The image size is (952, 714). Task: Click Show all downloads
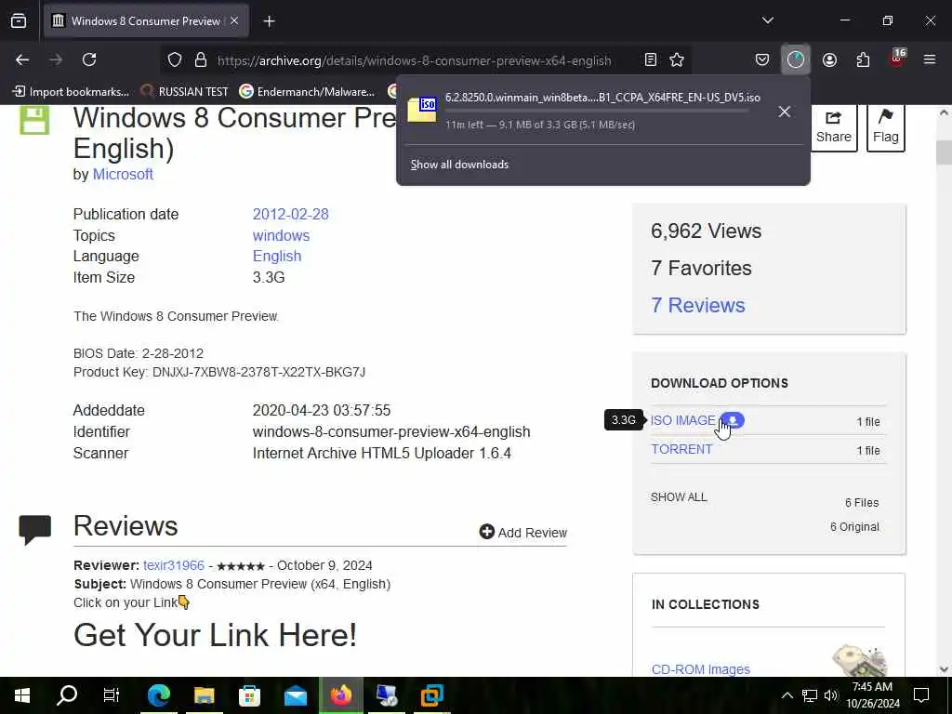[x=459, y=165]
